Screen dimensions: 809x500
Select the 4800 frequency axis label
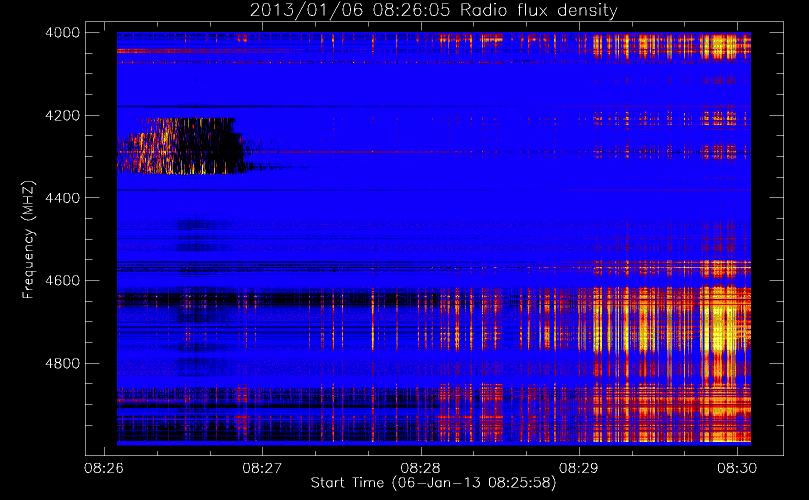[62, 363]
